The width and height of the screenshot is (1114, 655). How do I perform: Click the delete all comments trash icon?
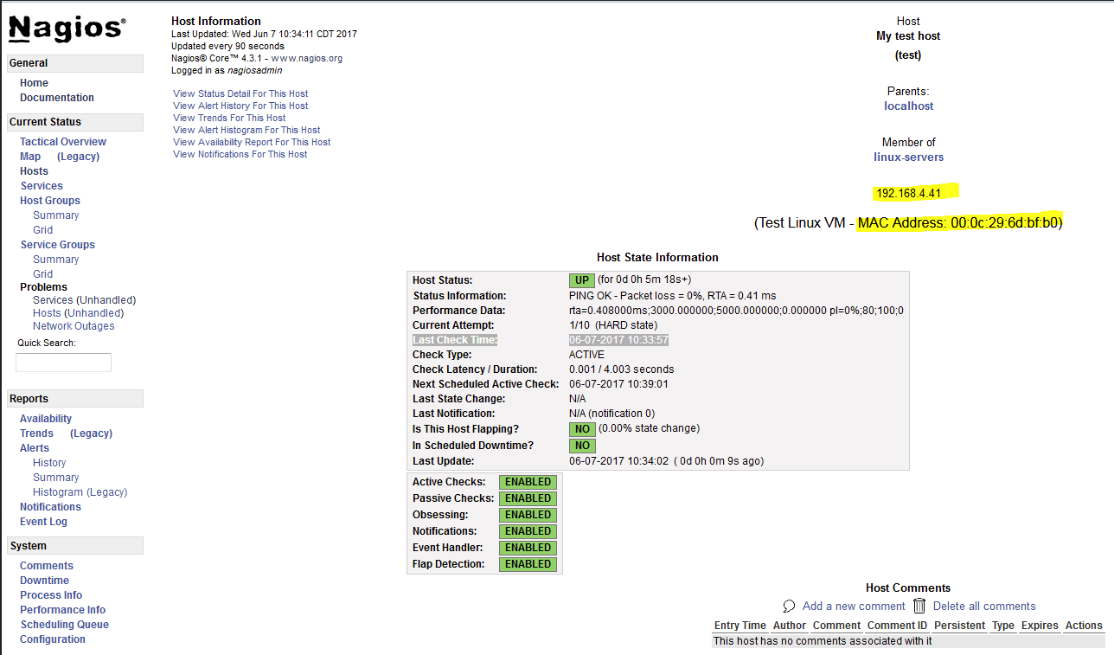coord(919,606)
